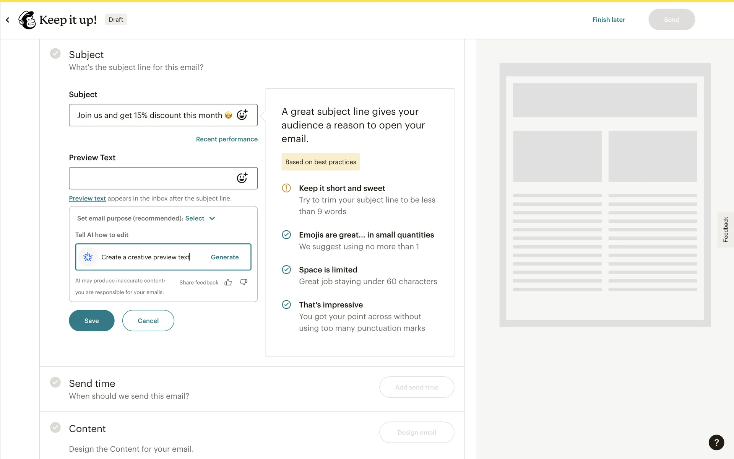734x459 pixels.
Task: Click Finish later link
Action: [609, 20]
